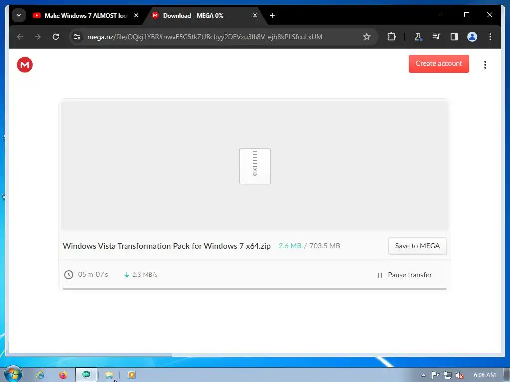Click the MEGA logo icon
Screen dimensions: 510x382
[x=25, y=64]
